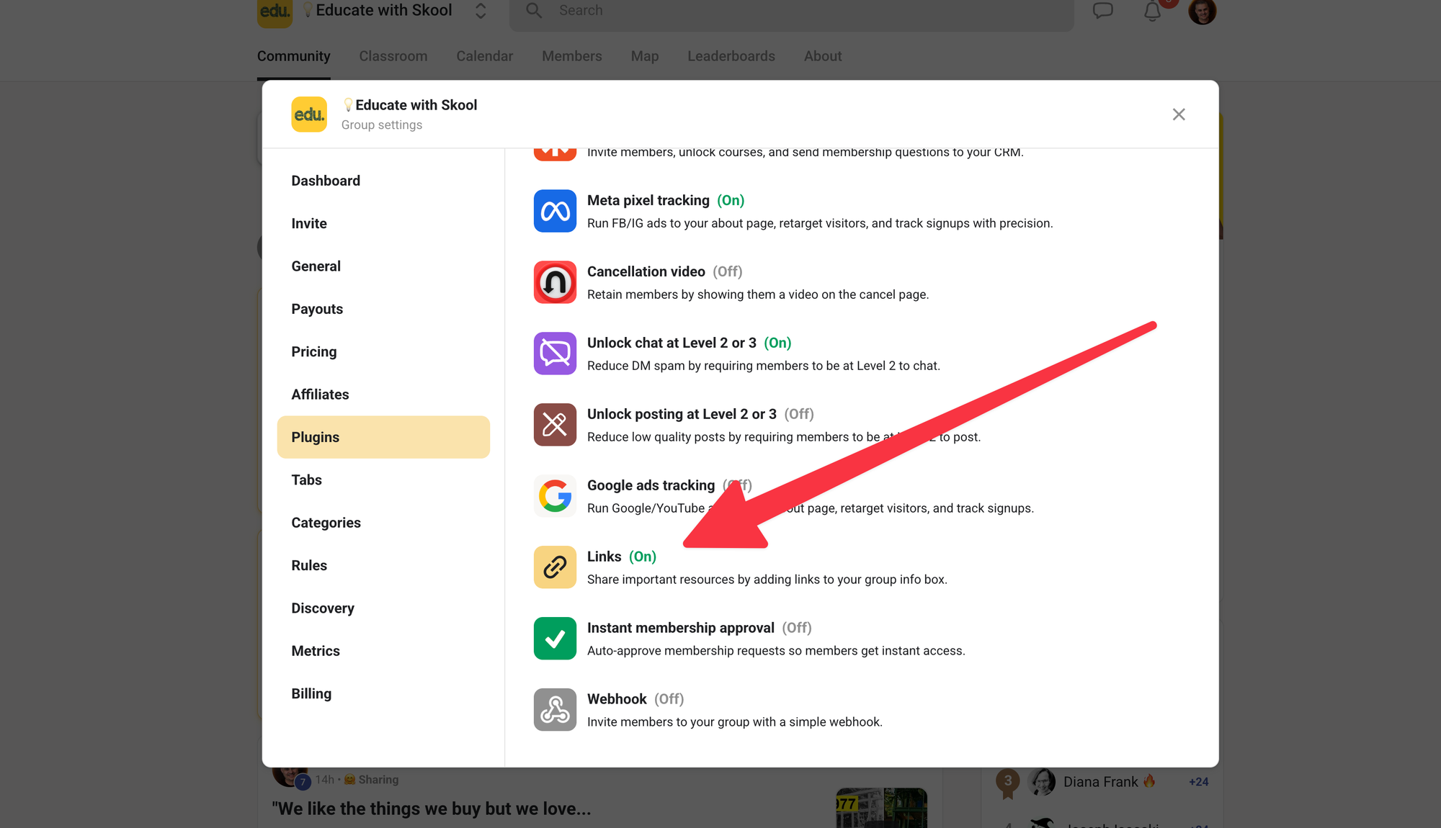Open the Links plugin title

tap(604, 557)
